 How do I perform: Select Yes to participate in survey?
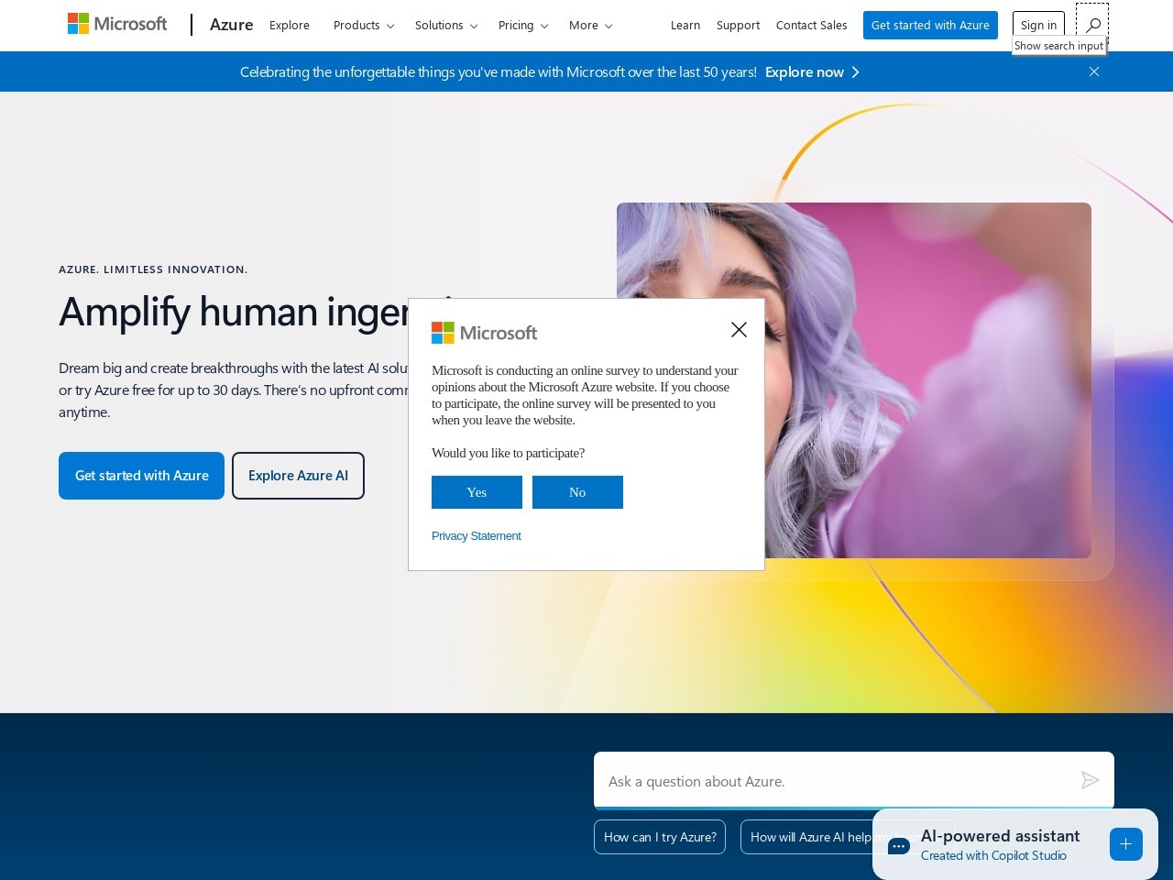click(477, 492)
